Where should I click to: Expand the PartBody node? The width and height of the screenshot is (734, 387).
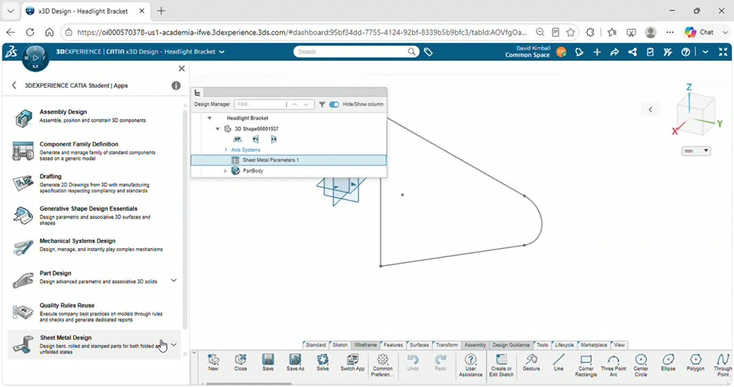(225, 171)
